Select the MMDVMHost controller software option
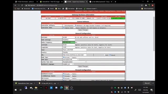Image resolution: width=168 pixels, height=94 pixels. click(x=75, y=26)
